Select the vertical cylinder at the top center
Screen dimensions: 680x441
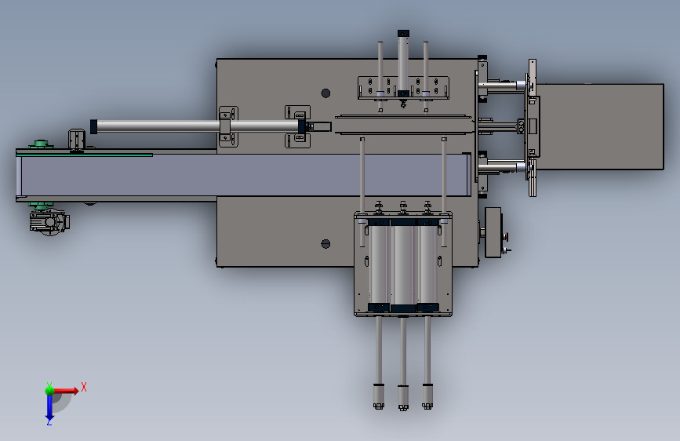pyautogui.click(x=403, y=64)
